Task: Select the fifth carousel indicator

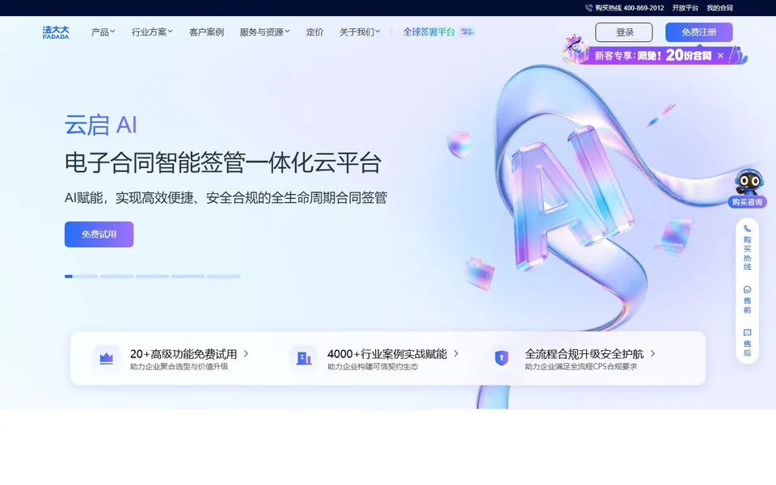Action: tap(224, 276)
